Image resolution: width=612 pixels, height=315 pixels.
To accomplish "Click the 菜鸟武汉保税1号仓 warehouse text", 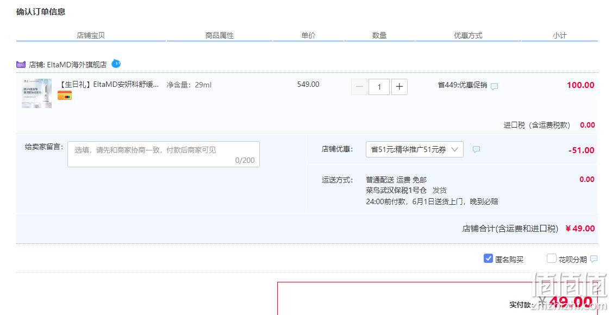I will click(396, 190).
